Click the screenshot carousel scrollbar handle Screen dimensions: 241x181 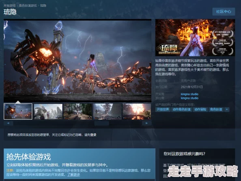point(101,123)
